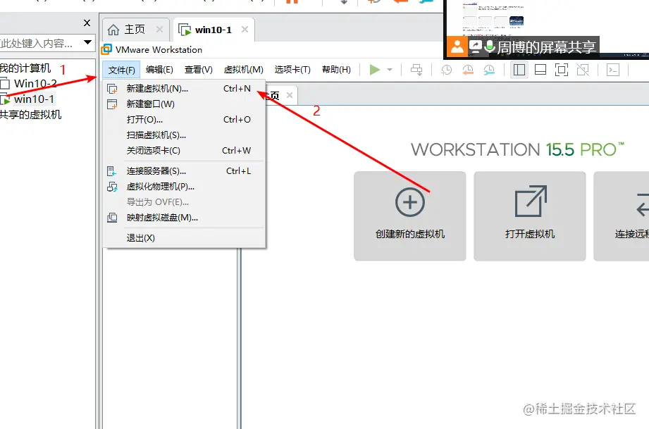Click the Unity mode toolbar icon
The image size is (649, 429).
click(583, 70)
